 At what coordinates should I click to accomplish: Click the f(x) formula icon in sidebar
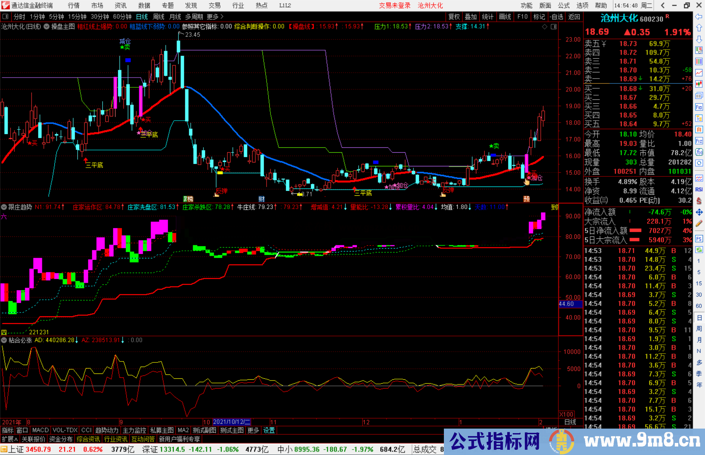pos(699,152)
